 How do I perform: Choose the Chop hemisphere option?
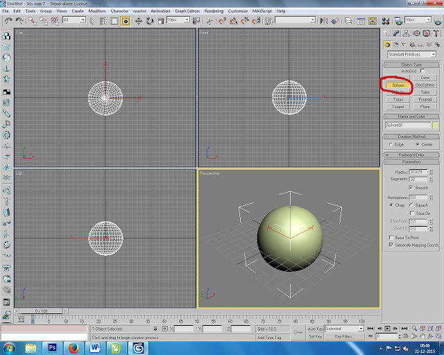[x=391, y=205]
